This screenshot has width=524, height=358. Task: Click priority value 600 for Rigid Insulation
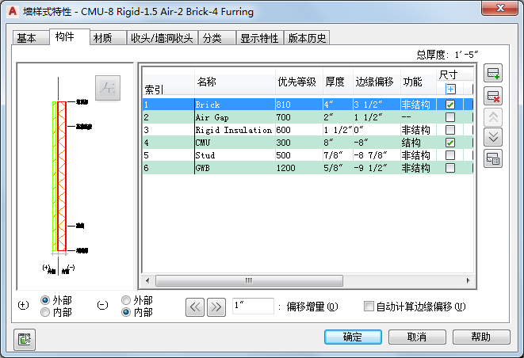pyautogui.click(x=283, y=130)
